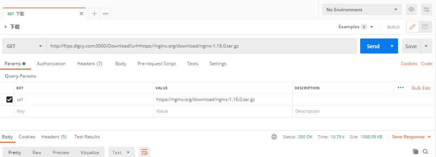Open manage environments sliders icon
This screenshot has height=157, width=436.
(426, 9)
